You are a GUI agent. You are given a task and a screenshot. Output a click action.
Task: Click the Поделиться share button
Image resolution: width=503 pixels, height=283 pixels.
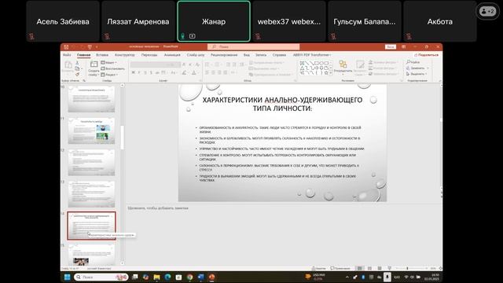point(426,55)
